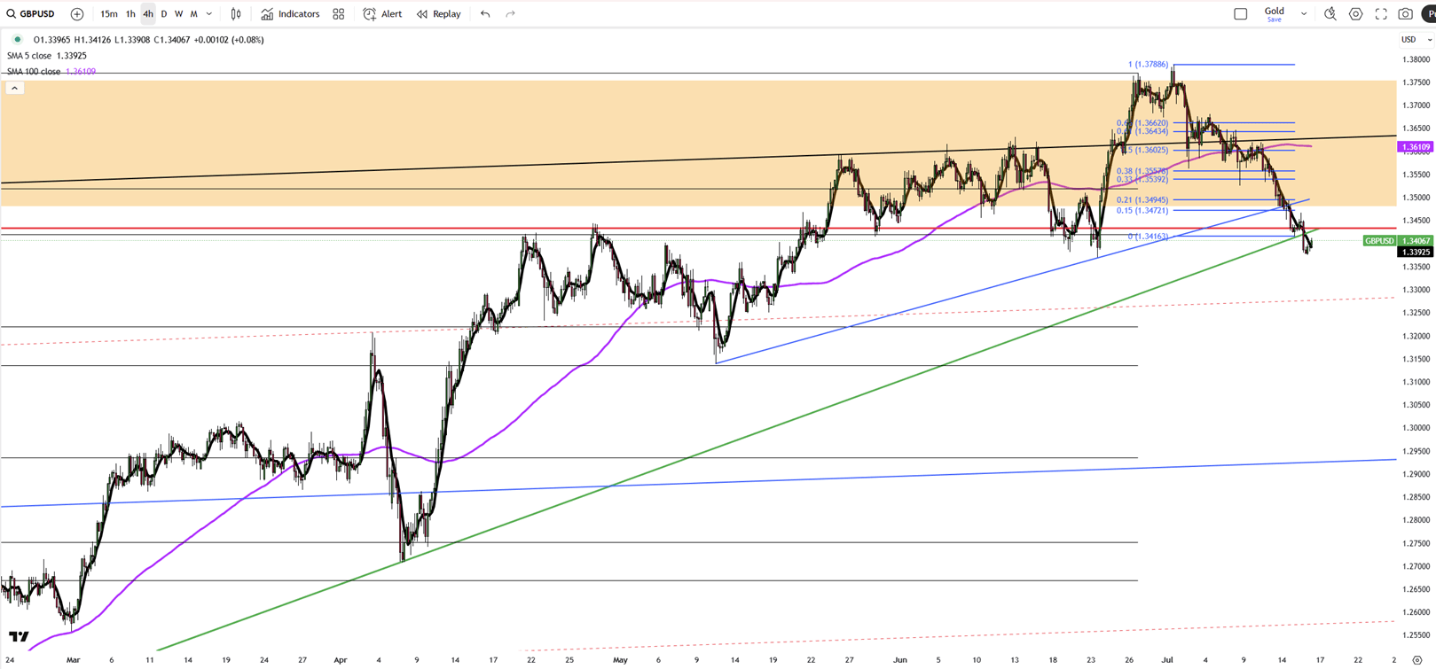Start bar Replay mode

pyautogui.click(x=439, y=14)
